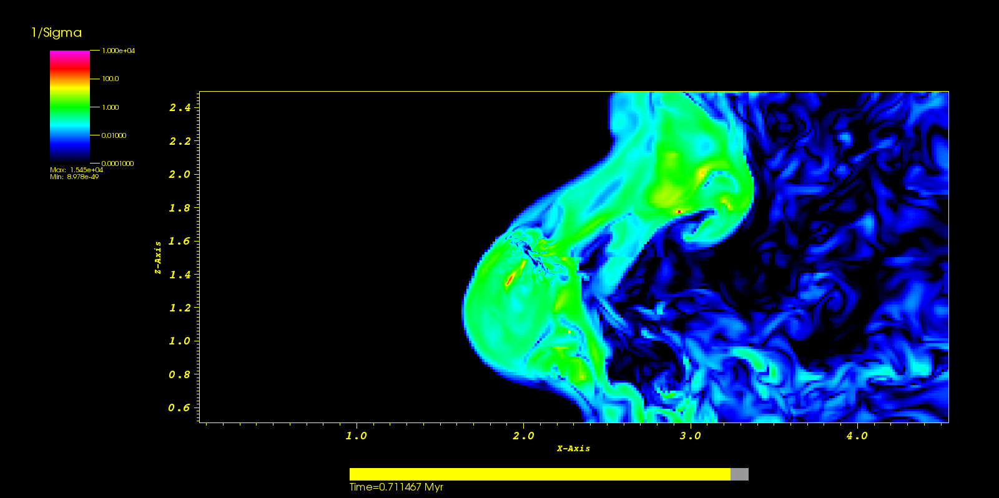Click the small red hotspot near X 2.9
The height and width of the screenshot is (498, 999).
[679, 212]
